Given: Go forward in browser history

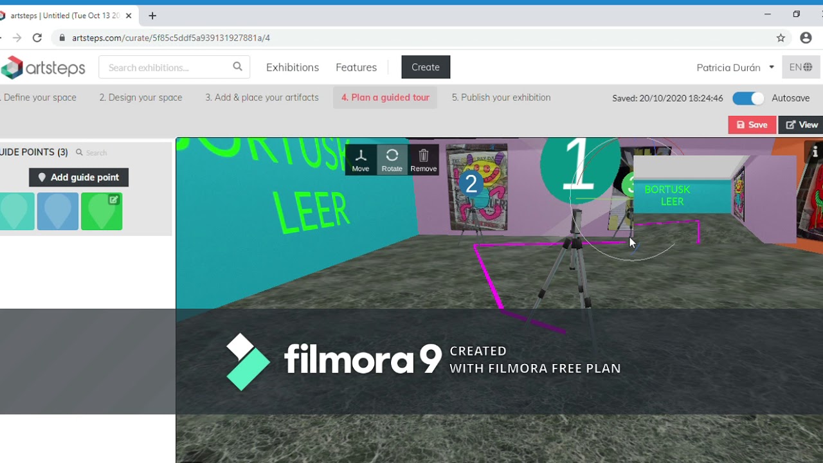Looking at the screenshot, I should [17, 38].
